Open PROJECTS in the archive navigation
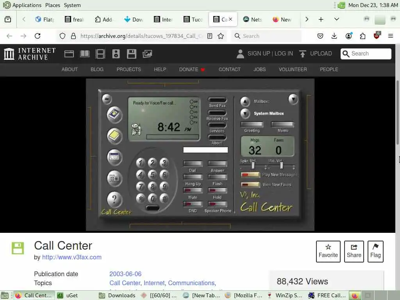This screenshot has height=300, width=400. (x=129, y=70)
